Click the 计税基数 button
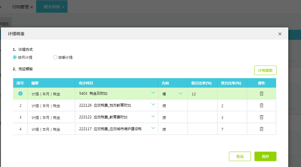The height and width of the screenshot is (167, 301). click(x=265, y=70)
